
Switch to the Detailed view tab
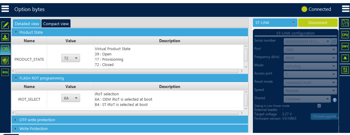tap(27, 24)
